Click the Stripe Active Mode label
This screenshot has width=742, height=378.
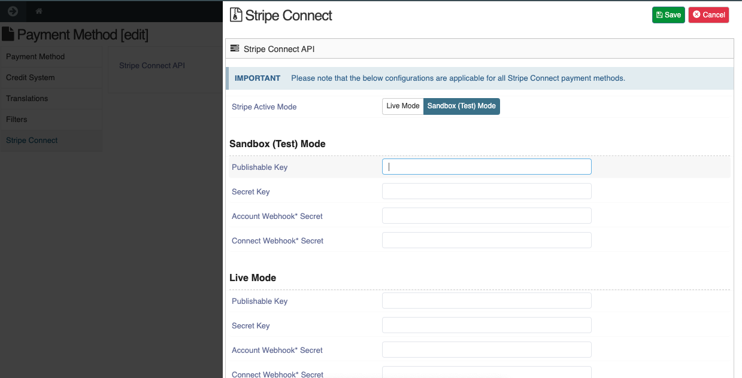tap(264, 107)
